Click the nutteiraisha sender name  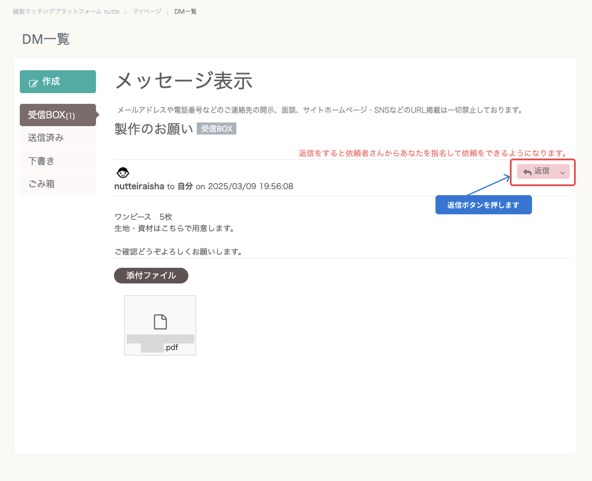click(x=139, y=186)
